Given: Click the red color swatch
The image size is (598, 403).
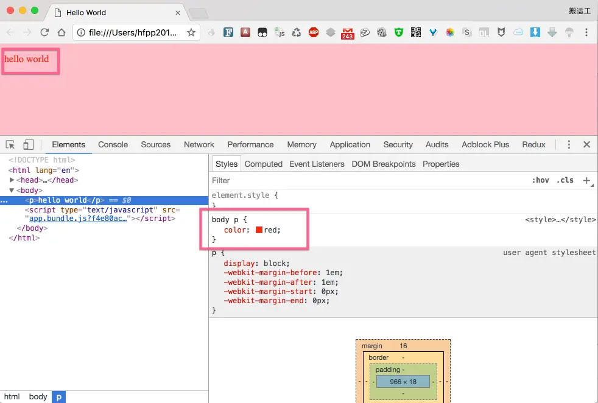Looking at the screenshot, I should (259, 230).
